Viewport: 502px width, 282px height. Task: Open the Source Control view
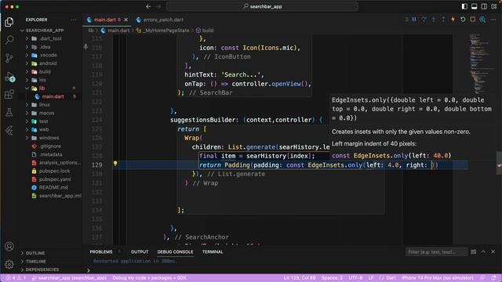(9, 58)
